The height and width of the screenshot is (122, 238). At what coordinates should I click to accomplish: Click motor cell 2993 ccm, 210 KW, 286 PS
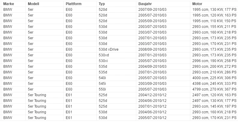tap(214, 72)
